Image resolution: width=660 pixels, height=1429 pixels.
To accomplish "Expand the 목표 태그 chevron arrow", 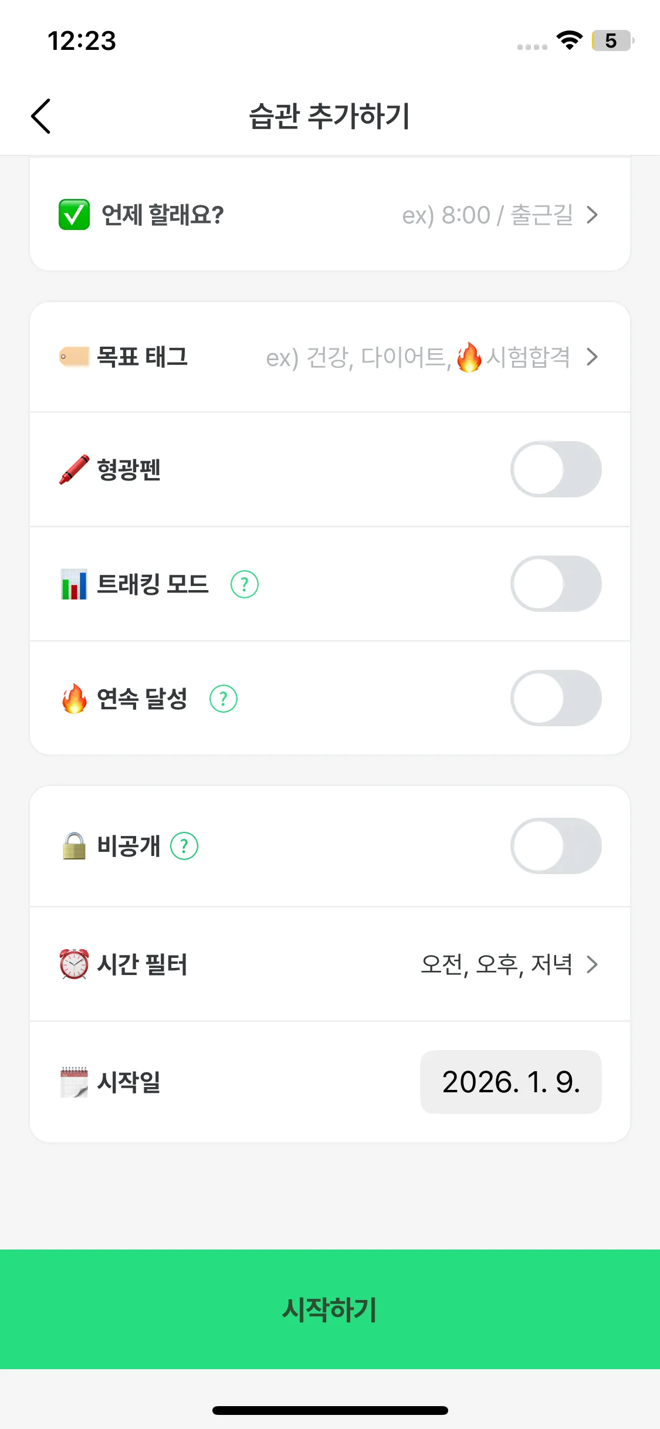I will point(593,357).
